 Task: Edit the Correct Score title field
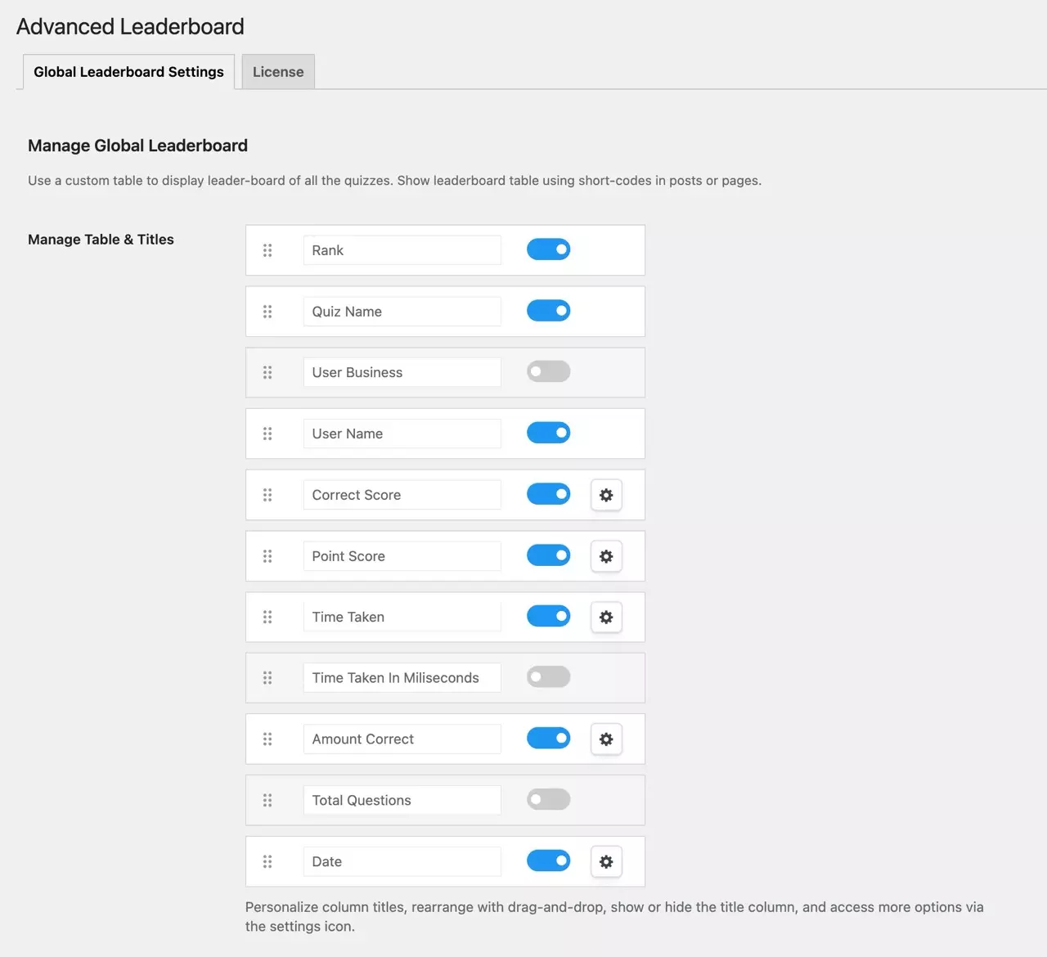click(x=402, y=495)
